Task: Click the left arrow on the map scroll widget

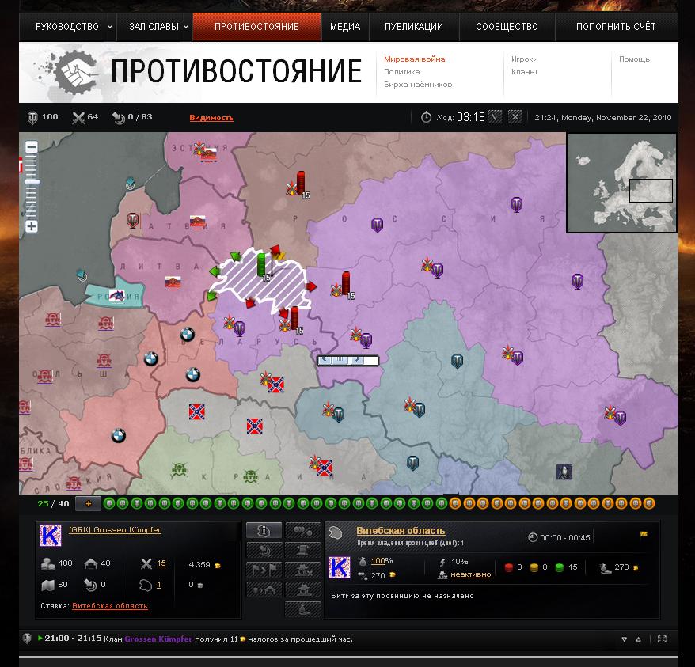Action: click(x=324, y=360)
